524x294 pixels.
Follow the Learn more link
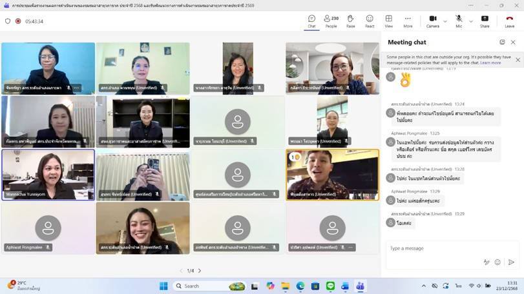pyautogui.click(x=490, y=63)
